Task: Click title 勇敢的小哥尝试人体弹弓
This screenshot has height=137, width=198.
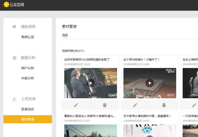Action: coord(90,116)
